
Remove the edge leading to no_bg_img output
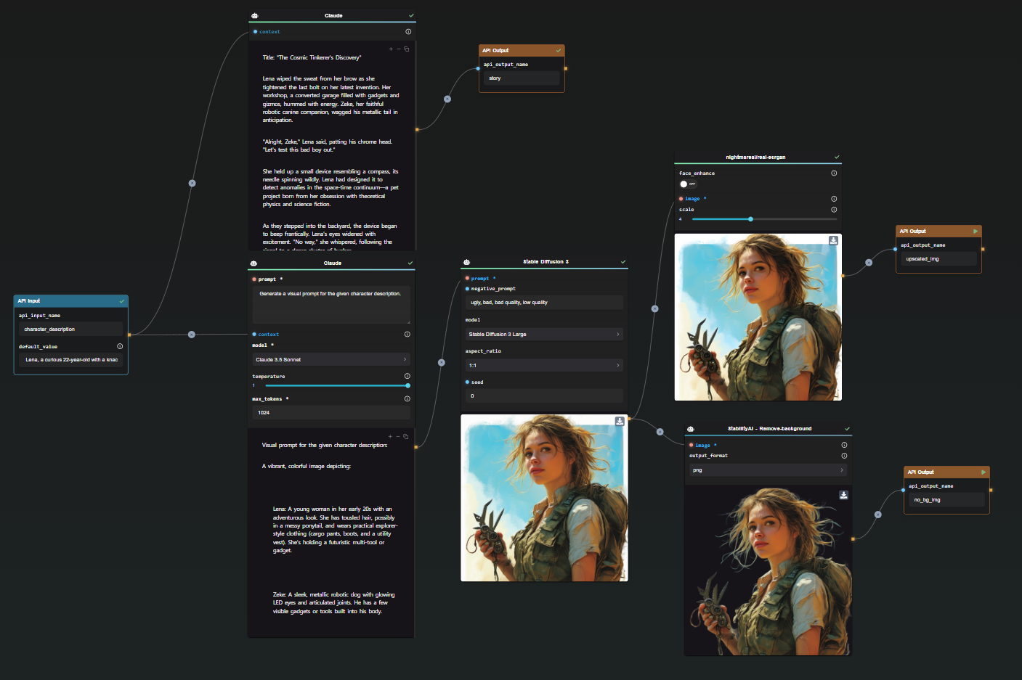pos(877,515)
